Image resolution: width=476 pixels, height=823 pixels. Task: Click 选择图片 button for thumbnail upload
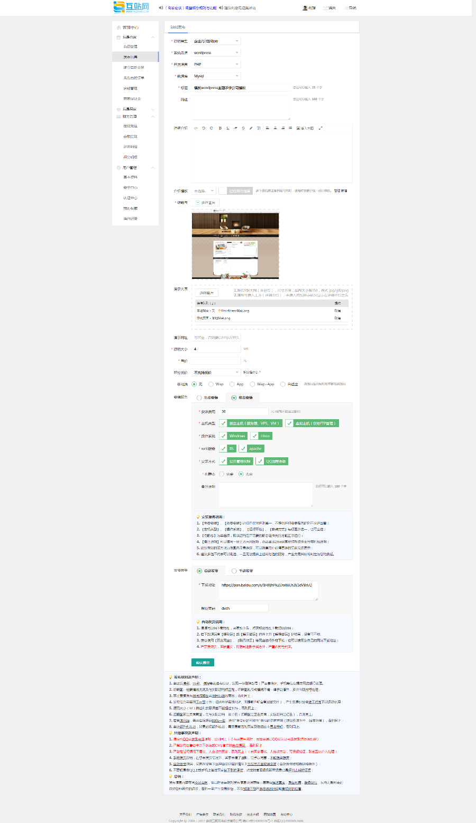point(206,203)
